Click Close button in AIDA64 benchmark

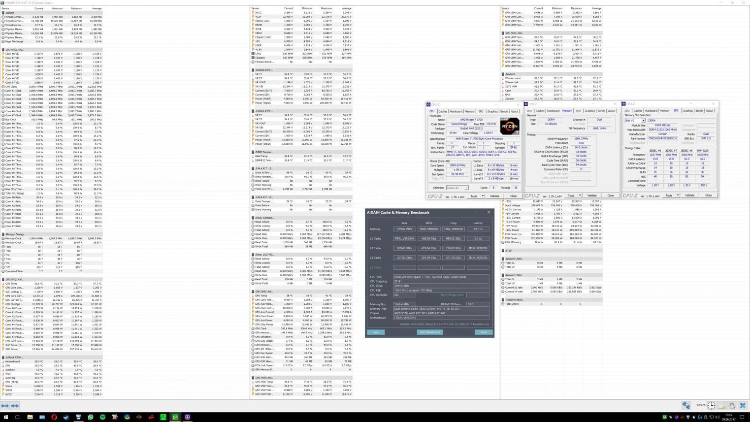483,332
